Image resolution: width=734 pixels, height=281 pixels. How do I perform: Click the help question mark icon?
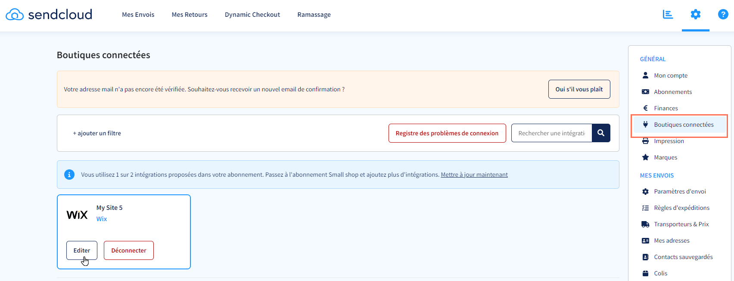(723, 15)
